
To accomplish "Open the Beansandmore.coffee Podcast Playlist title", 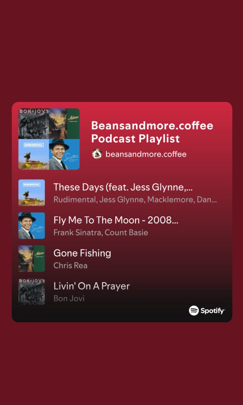I will point(152,132).
